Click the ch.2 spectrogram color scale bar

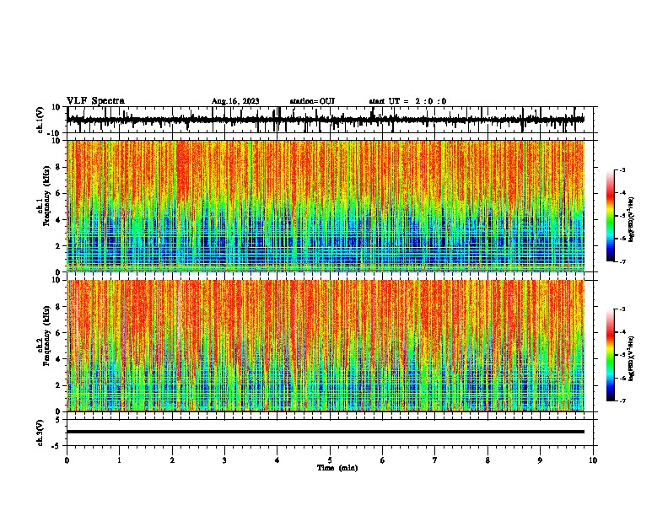click(611, 355)
